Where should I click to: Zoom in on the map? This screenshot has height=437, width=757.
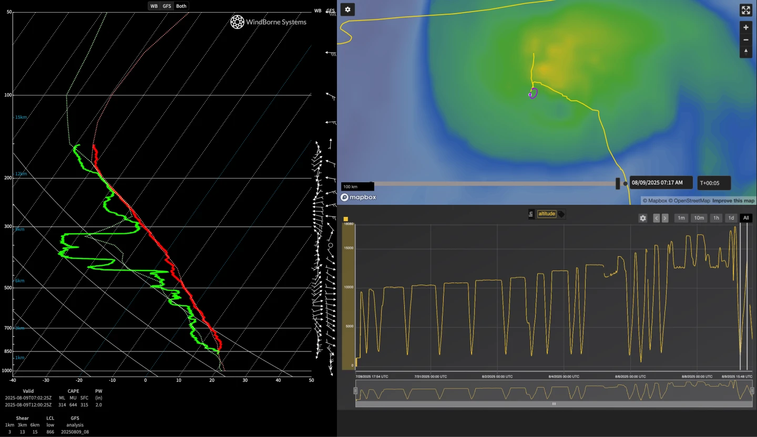click(x=746, y=27)
